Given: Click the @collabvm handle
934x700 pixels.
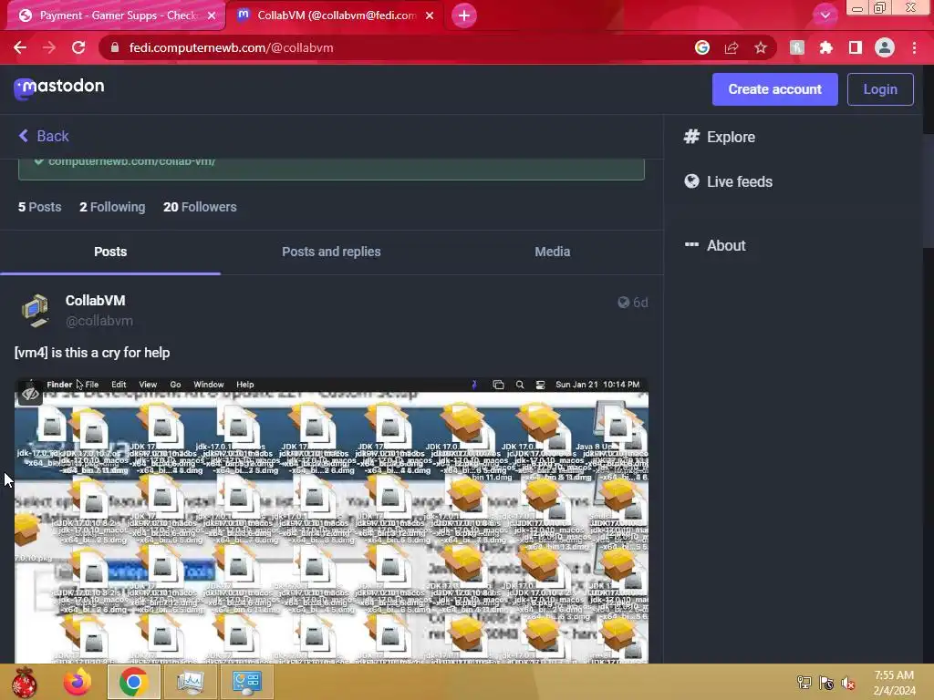Looking at the screenshot, I should coord(99,321).
